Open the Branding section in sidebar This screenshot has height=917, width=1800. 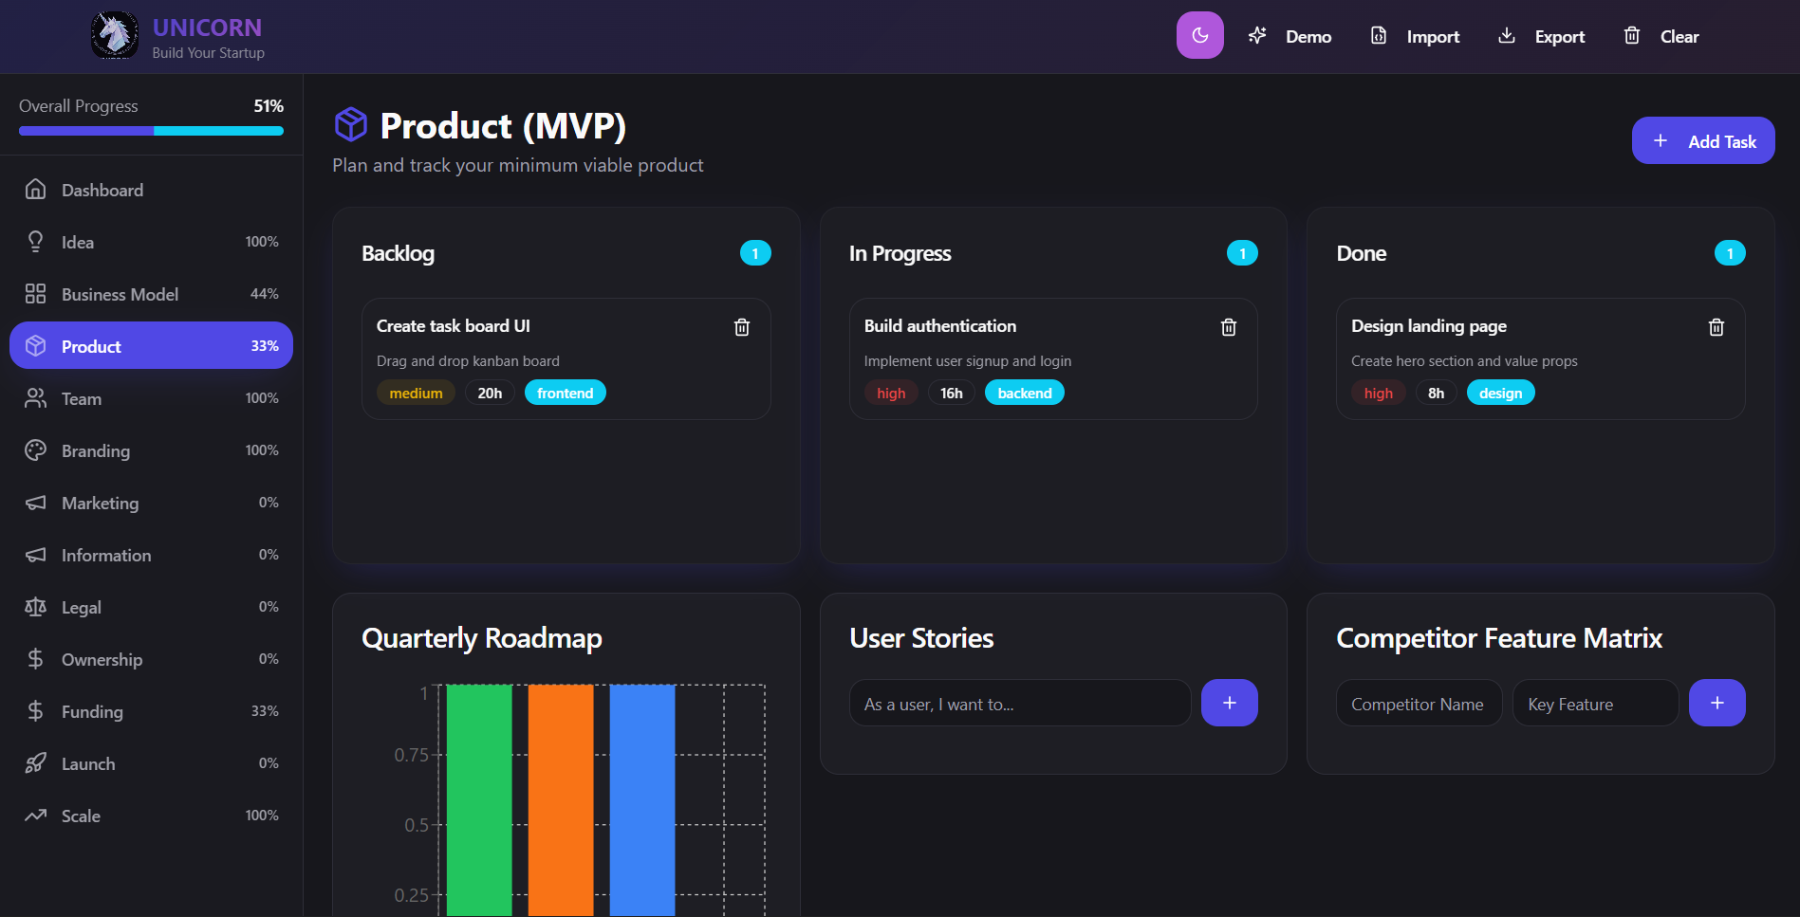[x=96, y=450]
